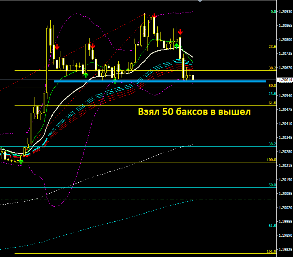
Task: Select the thick blue horizontal support line
Action: (x=160, y=82)
